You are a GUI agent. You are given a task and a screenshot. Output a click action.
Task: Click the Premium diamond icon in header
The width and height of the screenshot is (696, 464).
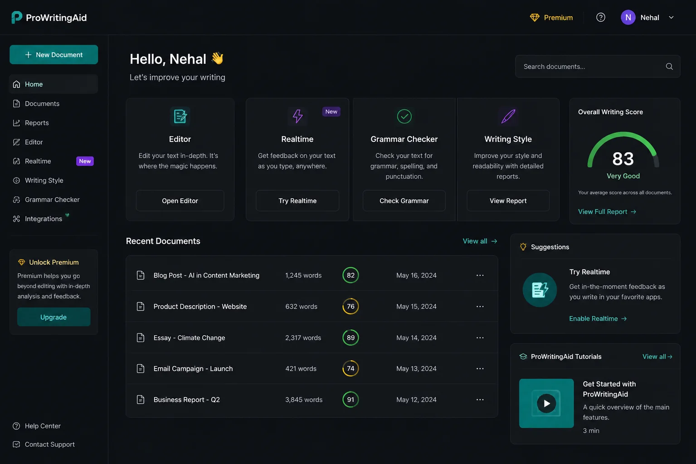click(535, 18)
